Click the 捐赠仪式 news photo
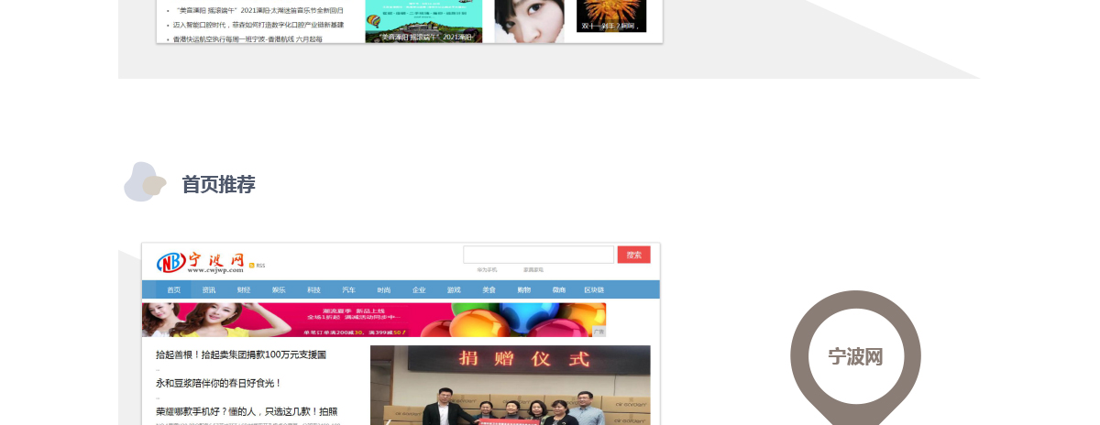This screenshot has width=1100, height=425. click(x=510, y=385)
